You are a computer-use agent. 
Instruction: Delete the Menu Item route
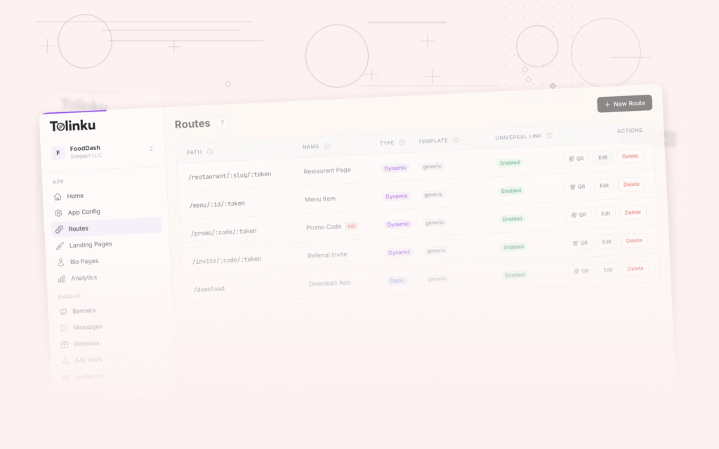click(x=631, y=185)
